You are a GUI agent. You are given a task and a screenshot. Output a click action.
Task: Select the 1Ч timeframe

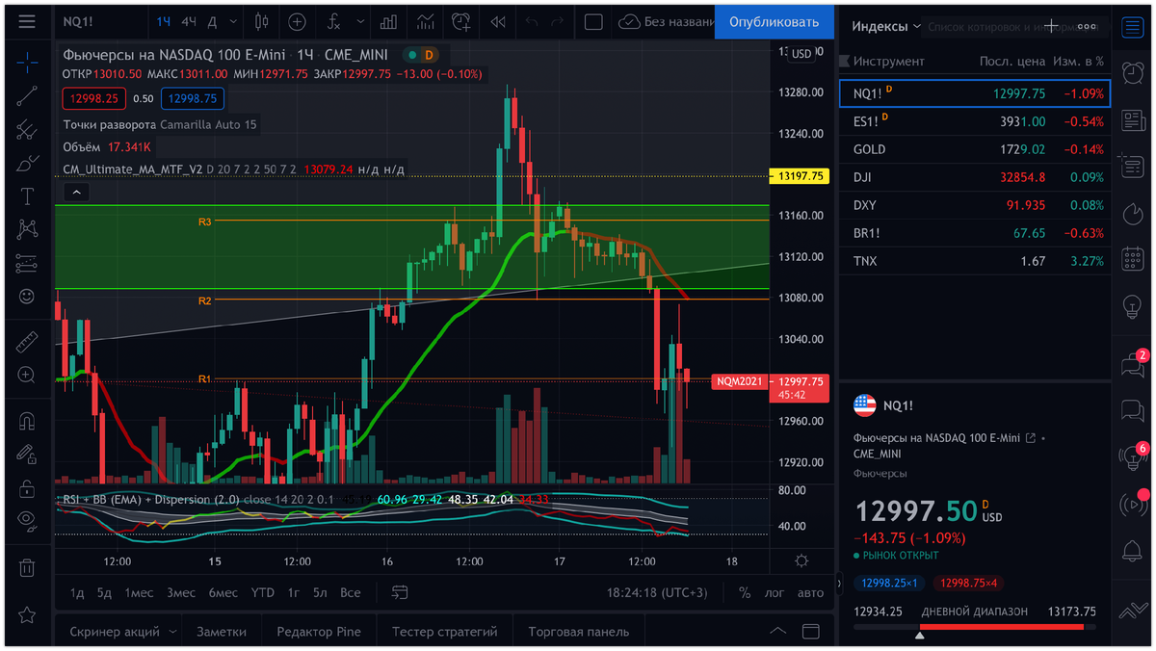point(165,21)
